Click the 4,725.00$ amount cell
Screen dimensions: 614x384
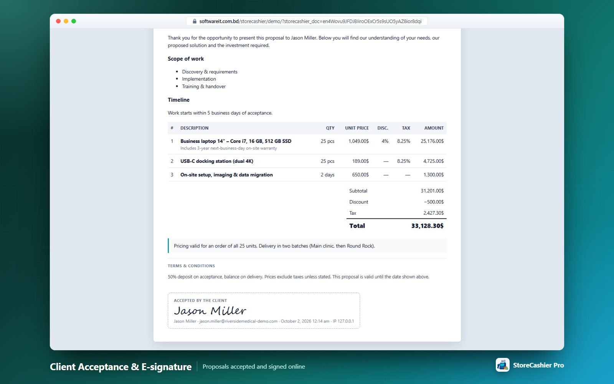[433, 161]
